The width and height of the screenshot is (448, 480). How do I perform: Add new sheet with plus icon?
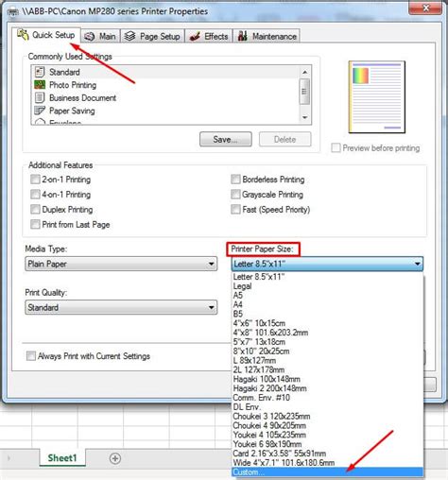click(x=115, y=458)
